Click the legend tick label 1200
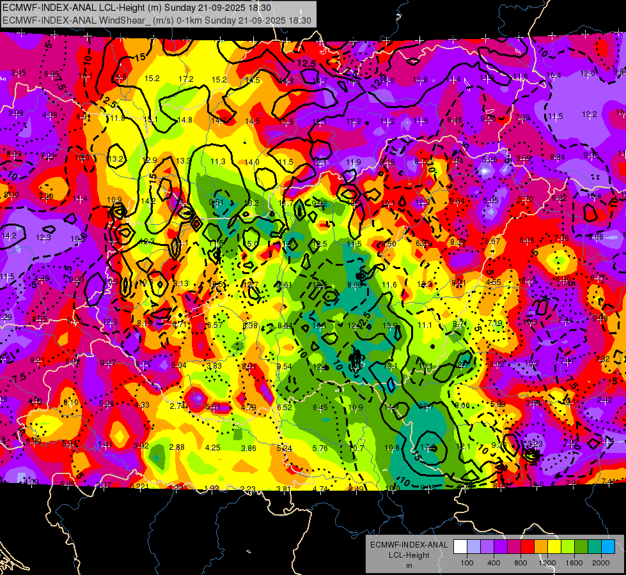 point(547,563)
